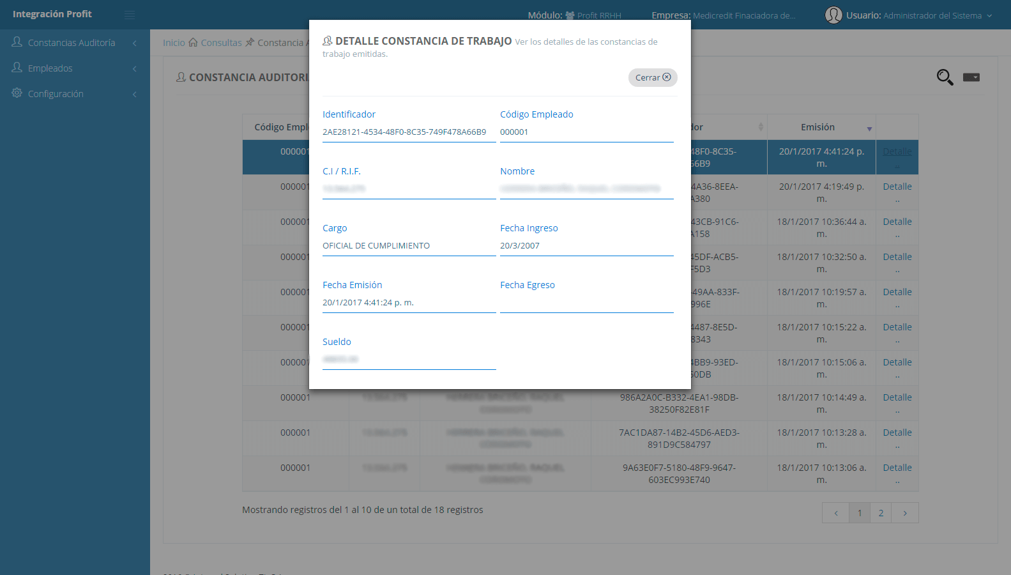Toggle the sidebar hamburger menu icon
The width and height of the screenshot is (1011, 575).
point(130,15)
